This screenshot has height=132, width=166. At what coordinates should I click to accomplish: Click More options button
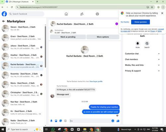[103, 37]
